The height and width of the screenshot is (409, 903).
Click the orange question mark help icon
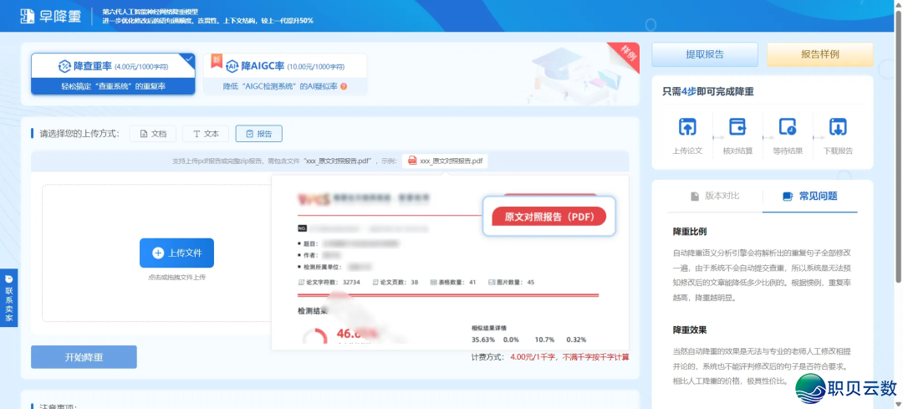click(x=344, y=86)
